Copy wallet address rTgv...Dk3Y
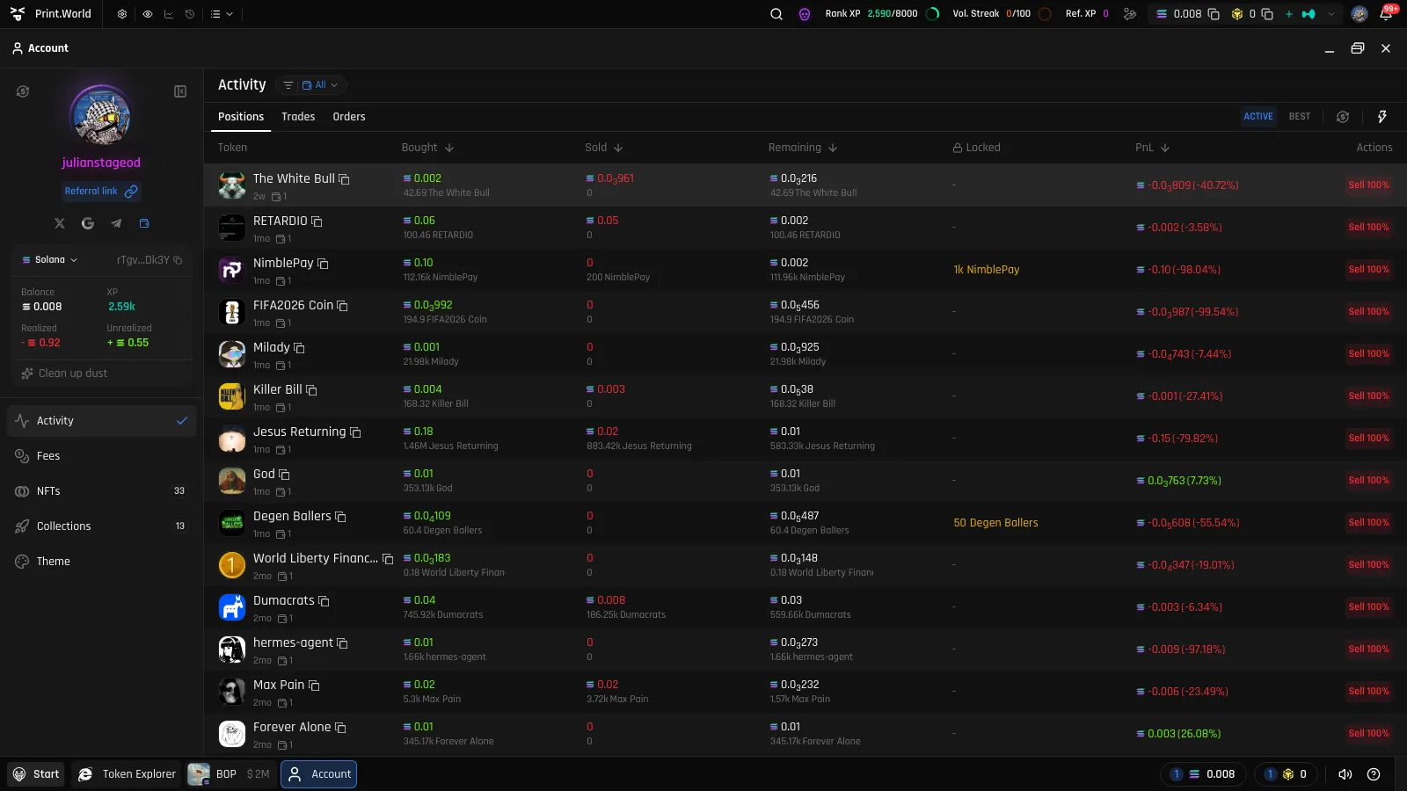The height and width of the screenshot is (791, 1407). 178,260
